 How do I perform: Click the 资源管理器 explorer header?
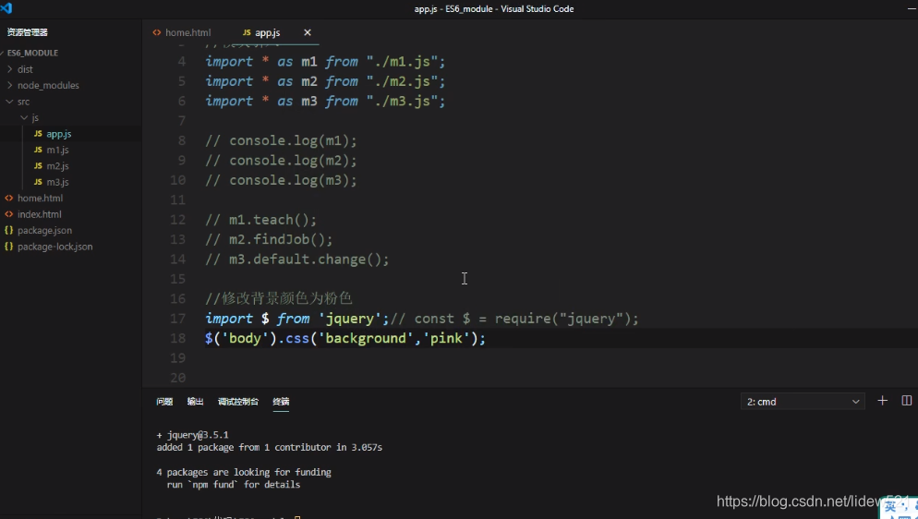[x=28, y=32]
